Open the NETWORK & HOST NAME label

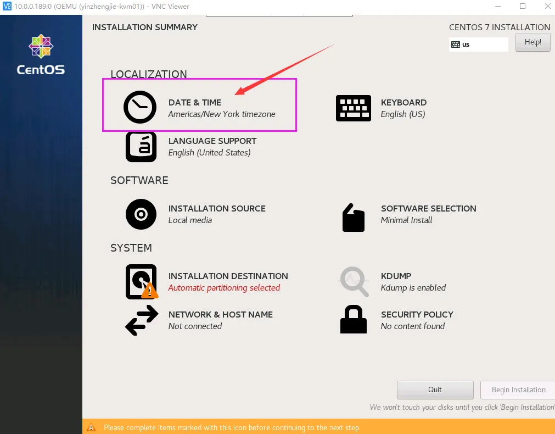click(x=221, y=315)
